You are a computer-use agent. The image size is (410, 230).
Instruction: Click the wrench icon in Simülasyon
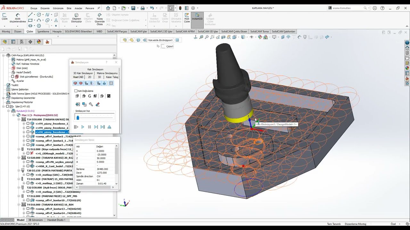coord(91,104)
